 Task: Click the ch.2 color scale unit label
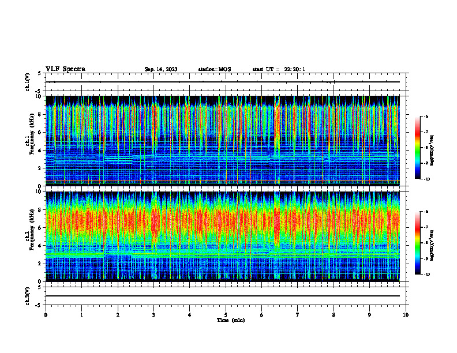pos(432,246)
